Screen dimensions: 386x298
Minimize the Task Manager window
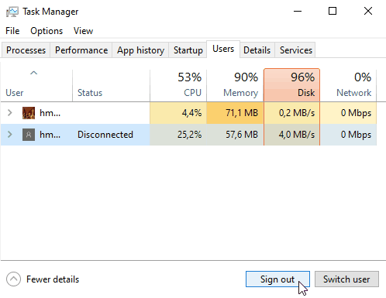pyautogui.click(x=298, y=11)
